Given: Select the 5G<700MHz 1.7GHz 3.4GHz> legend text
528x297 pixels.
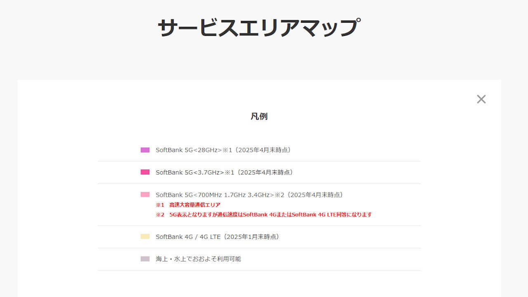Looking at the screenshot, I should click(250, 195).
